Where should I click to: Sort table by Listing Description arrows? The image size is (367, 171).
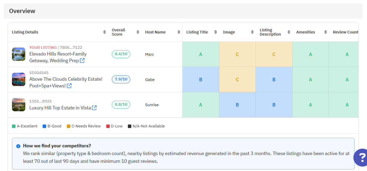pos(289,32)
